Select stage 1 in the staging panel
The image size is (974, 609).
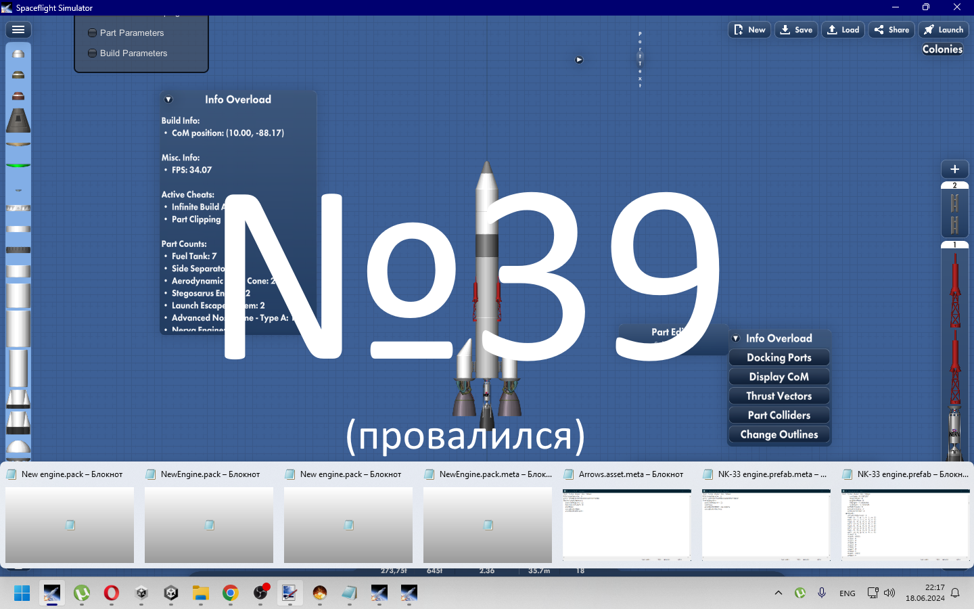point(954,352)
